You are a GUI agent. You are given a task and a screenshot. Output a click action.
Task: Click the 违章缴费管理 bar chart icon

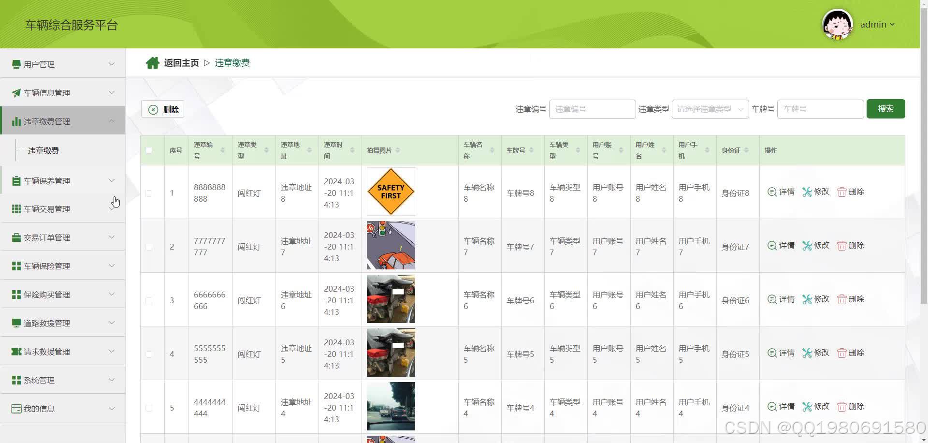(x=16, y=121)
